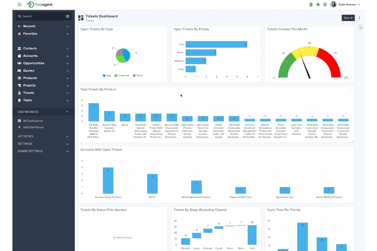Open the notifications bell
This screenshot has width=377, height=251.
[318, 5]
